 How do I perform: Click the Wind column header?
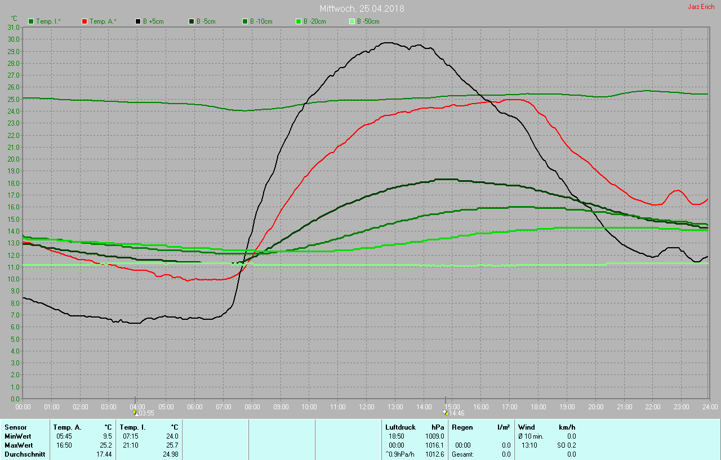(x=527, y=427)
